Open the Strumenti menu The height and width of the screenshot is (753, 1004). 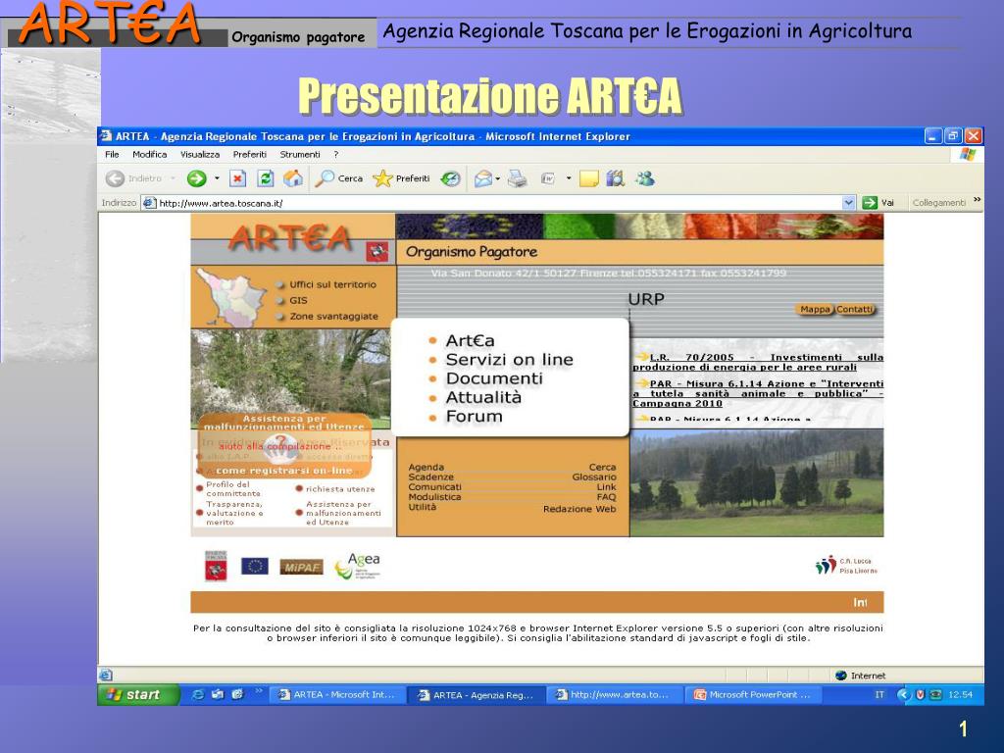(x=300, y=154)
